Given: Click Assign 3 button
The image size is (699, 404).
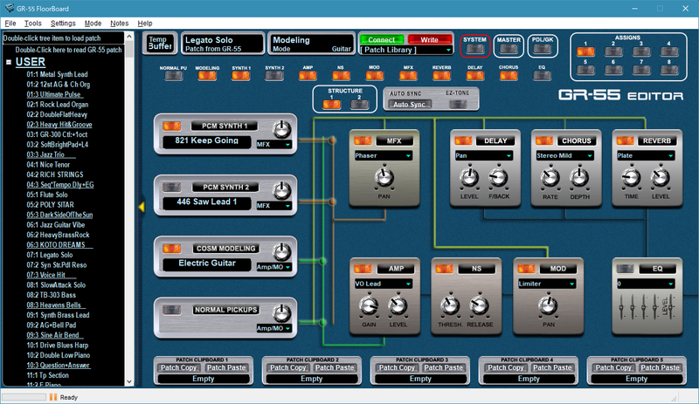Looking at the screenshot, I should (641, 51).
